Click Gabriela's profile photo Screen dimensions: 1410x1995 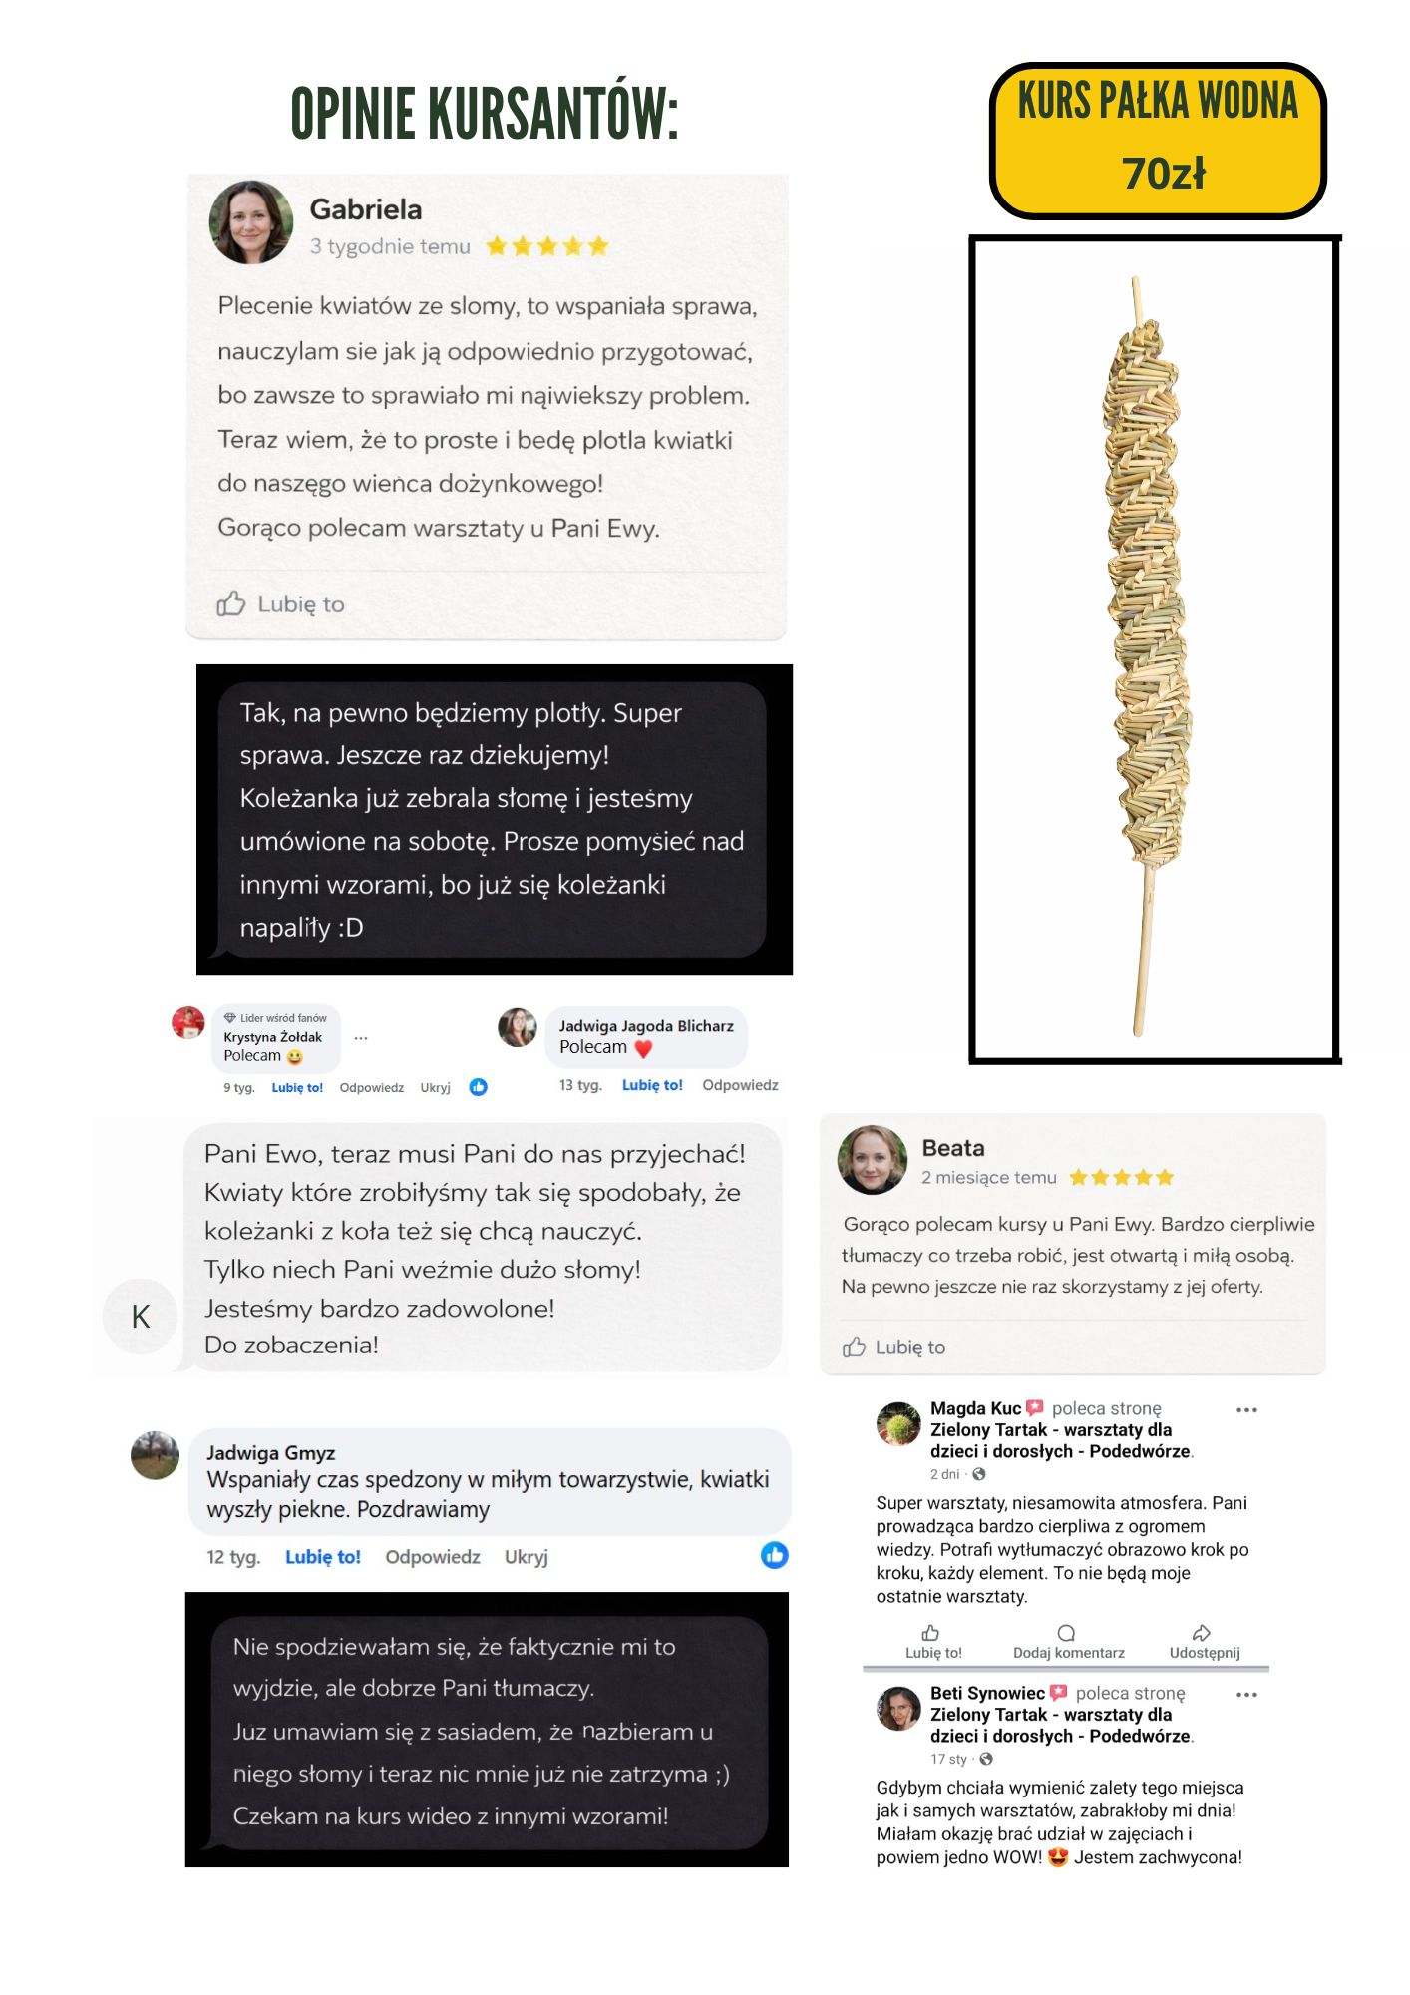[x=251, y=222]
